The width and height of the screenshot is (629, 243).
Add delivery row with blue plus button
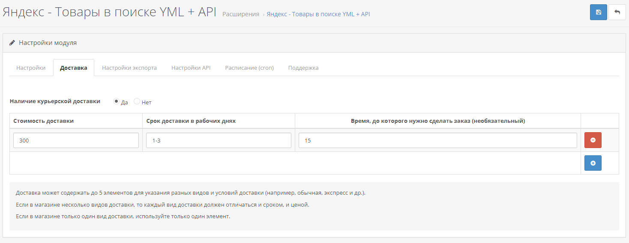593,163
